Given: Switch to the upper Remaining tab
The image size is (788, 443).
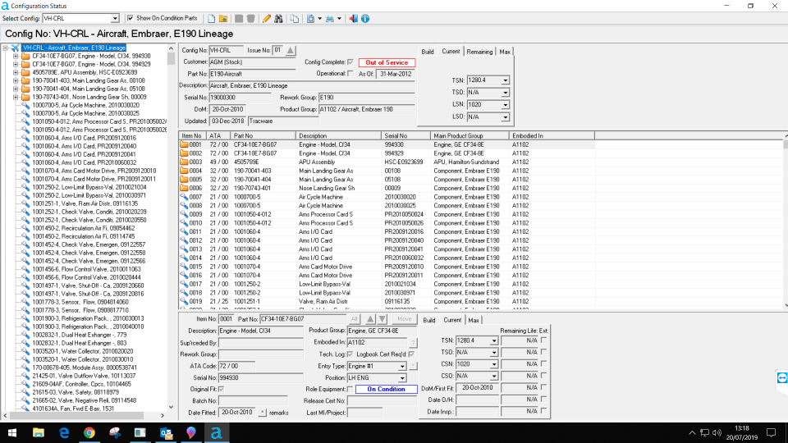Looking at the screenshot, I should (479, 52).
